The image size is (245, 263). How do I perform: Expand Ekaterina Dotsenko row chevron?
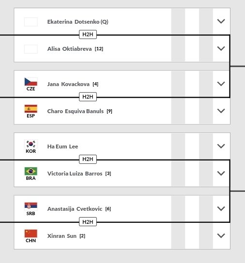coord(221,21)
